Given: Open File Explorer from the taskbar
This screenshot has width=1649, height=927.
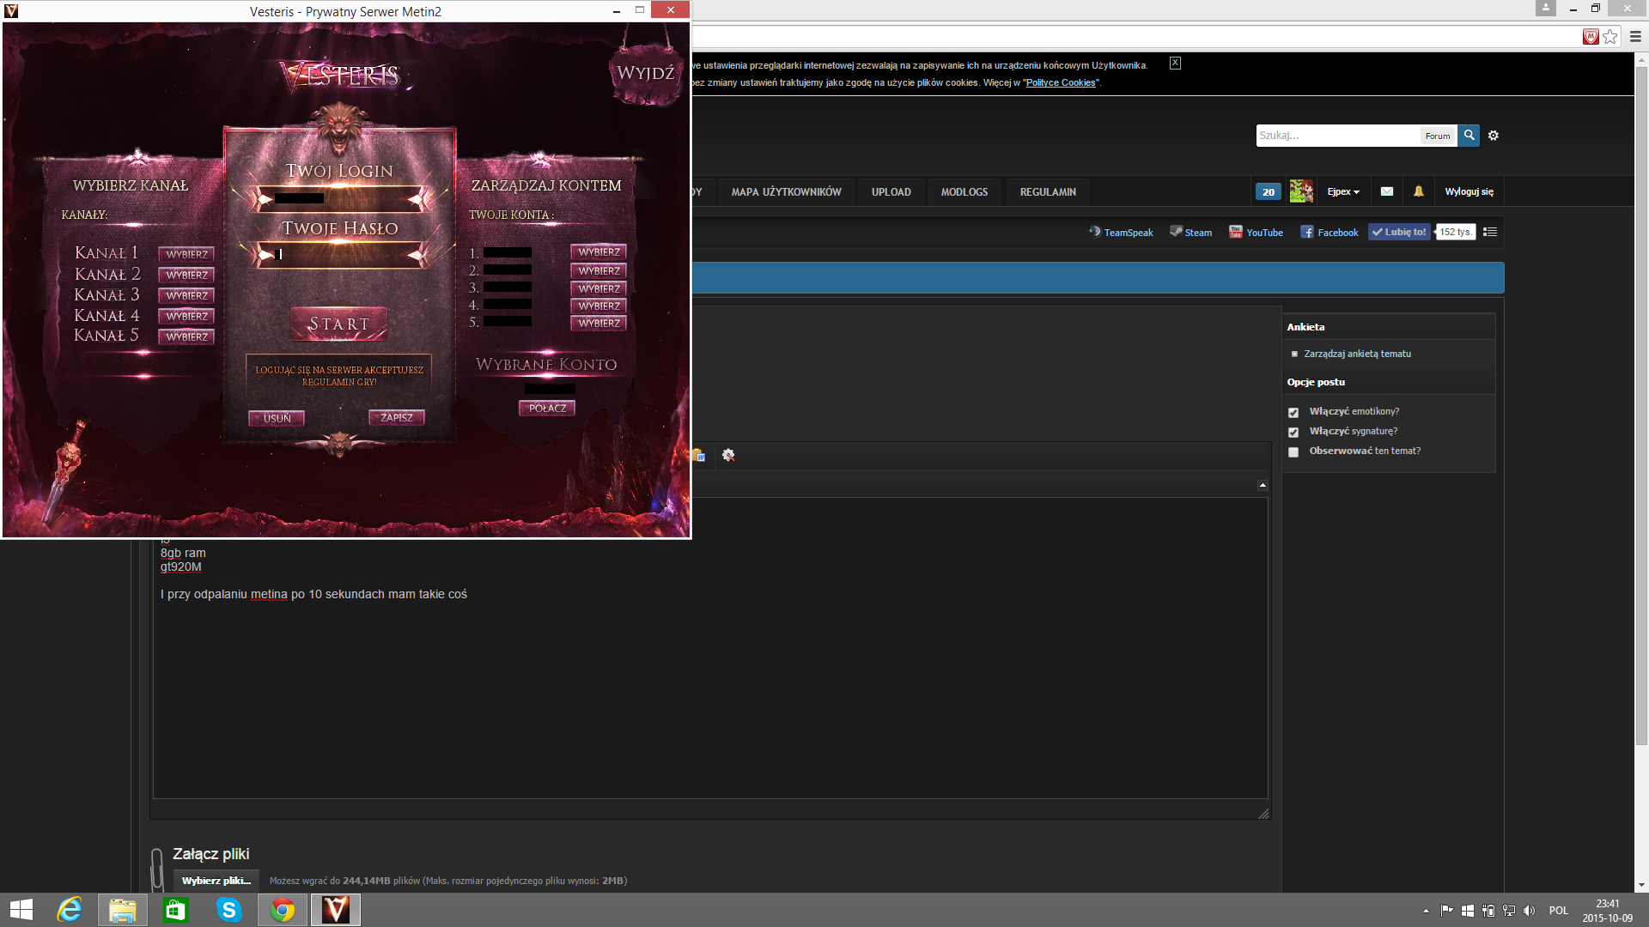Looking at the screenshot, I should pos(122,910).
